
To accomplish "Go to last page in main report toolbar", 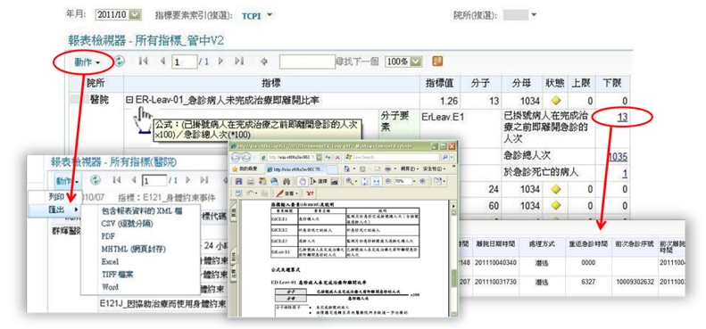I will [239, 62].
